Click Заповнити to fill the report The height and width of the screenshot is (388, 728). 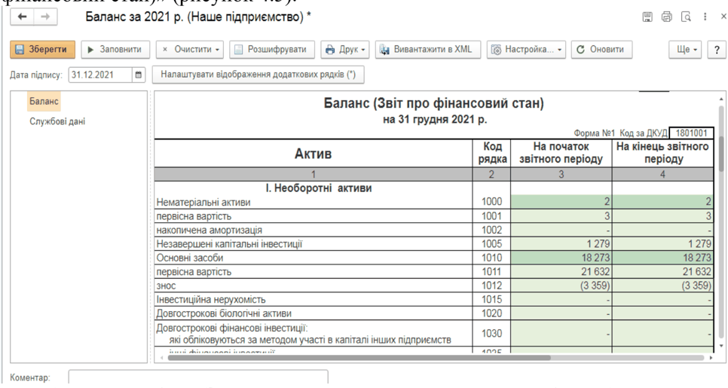115,50
